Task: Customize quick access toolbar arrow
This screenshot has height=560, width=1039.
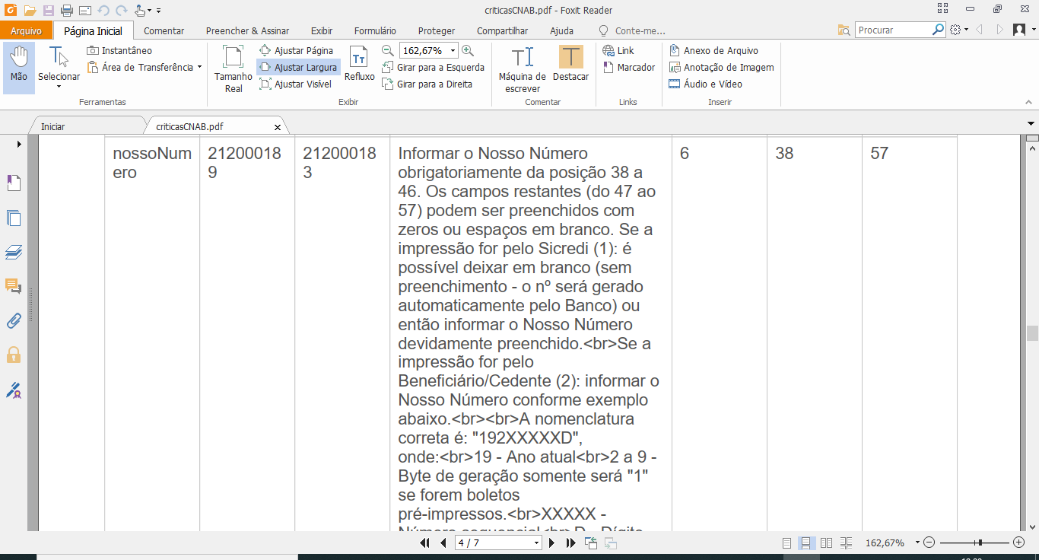Action: [158, 11]
